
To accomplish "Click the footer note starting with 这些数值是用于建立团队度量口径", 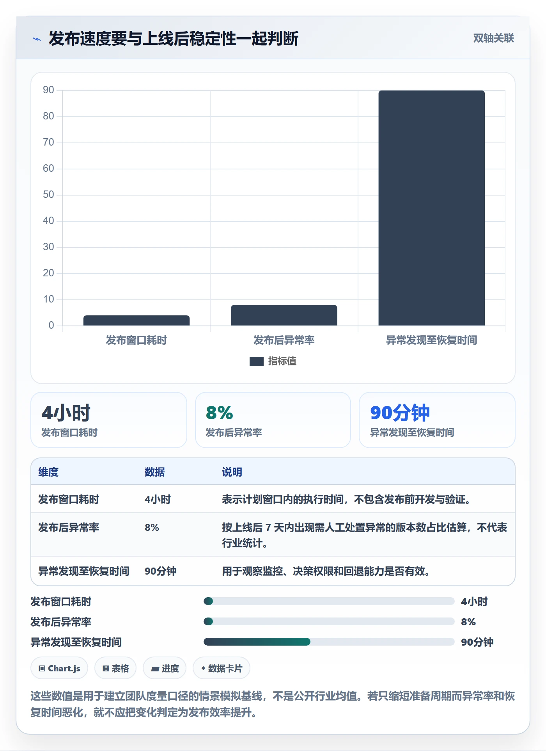I will 273,704.
